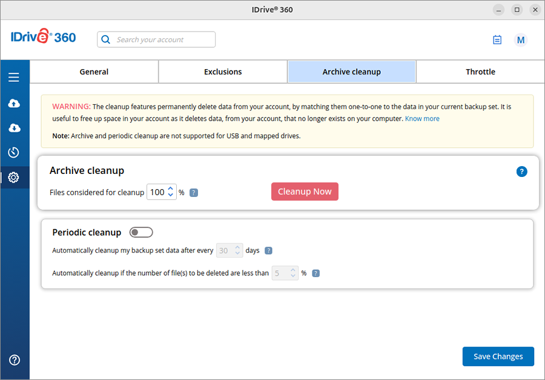The width and height of the screenshot is (545, 380).
Task: Enable the Periodic cleanup toggle
Action: click(141, 232)
